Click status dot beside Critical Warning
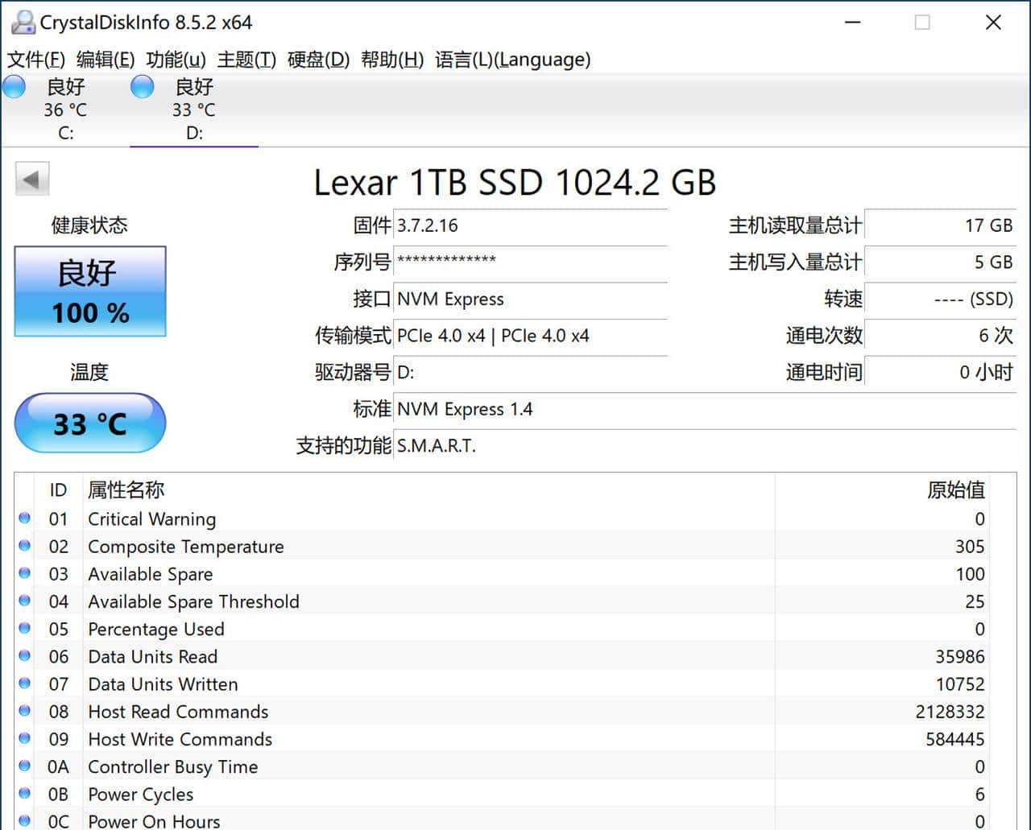This screenshot has height=830, width=1031. click(x=25, y=518)
